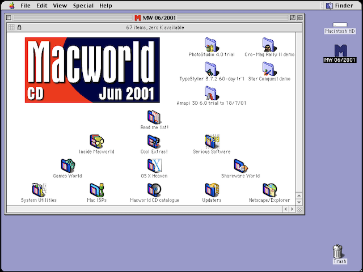Image resolution: width=363 pixels, height=272 pixels.
Task: Click the Netscape/Explorer folder icon
Action: pos(269,190)
